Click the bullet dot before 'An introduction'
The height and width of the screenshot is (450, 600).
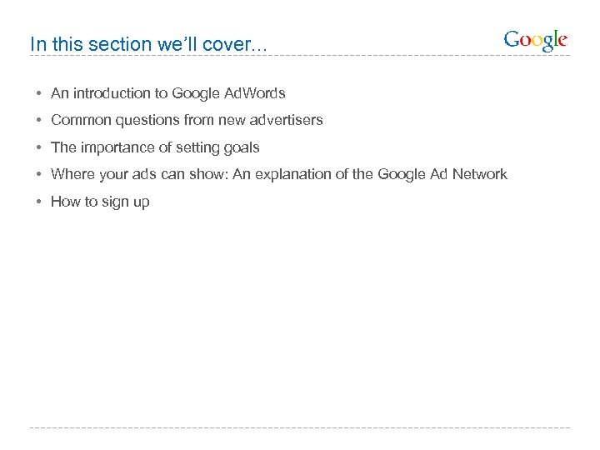coord(39,94)
